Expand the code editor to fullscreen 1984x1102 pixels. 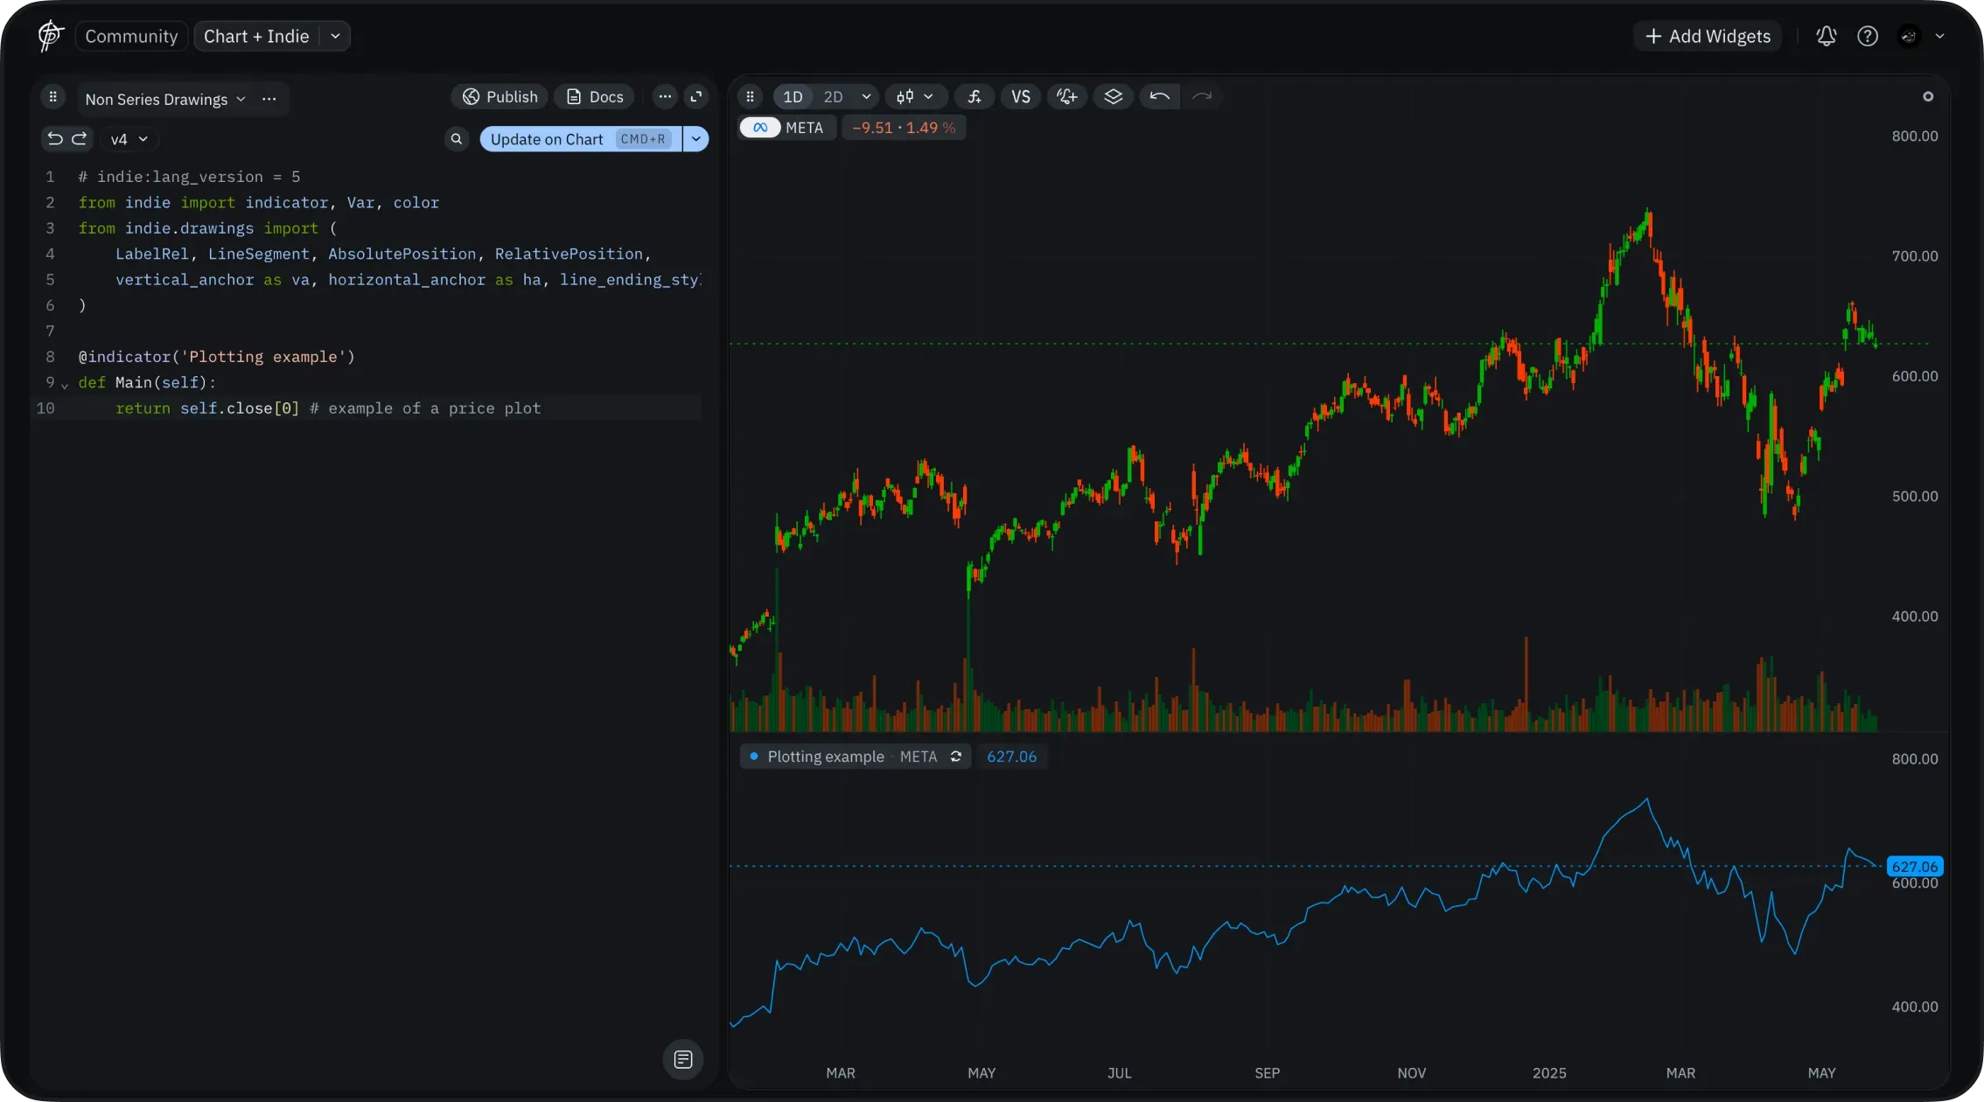[x=696, y=97]
